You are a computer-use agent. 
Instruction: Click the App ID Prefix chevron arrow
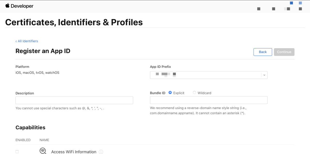click(x=264, y=75)
